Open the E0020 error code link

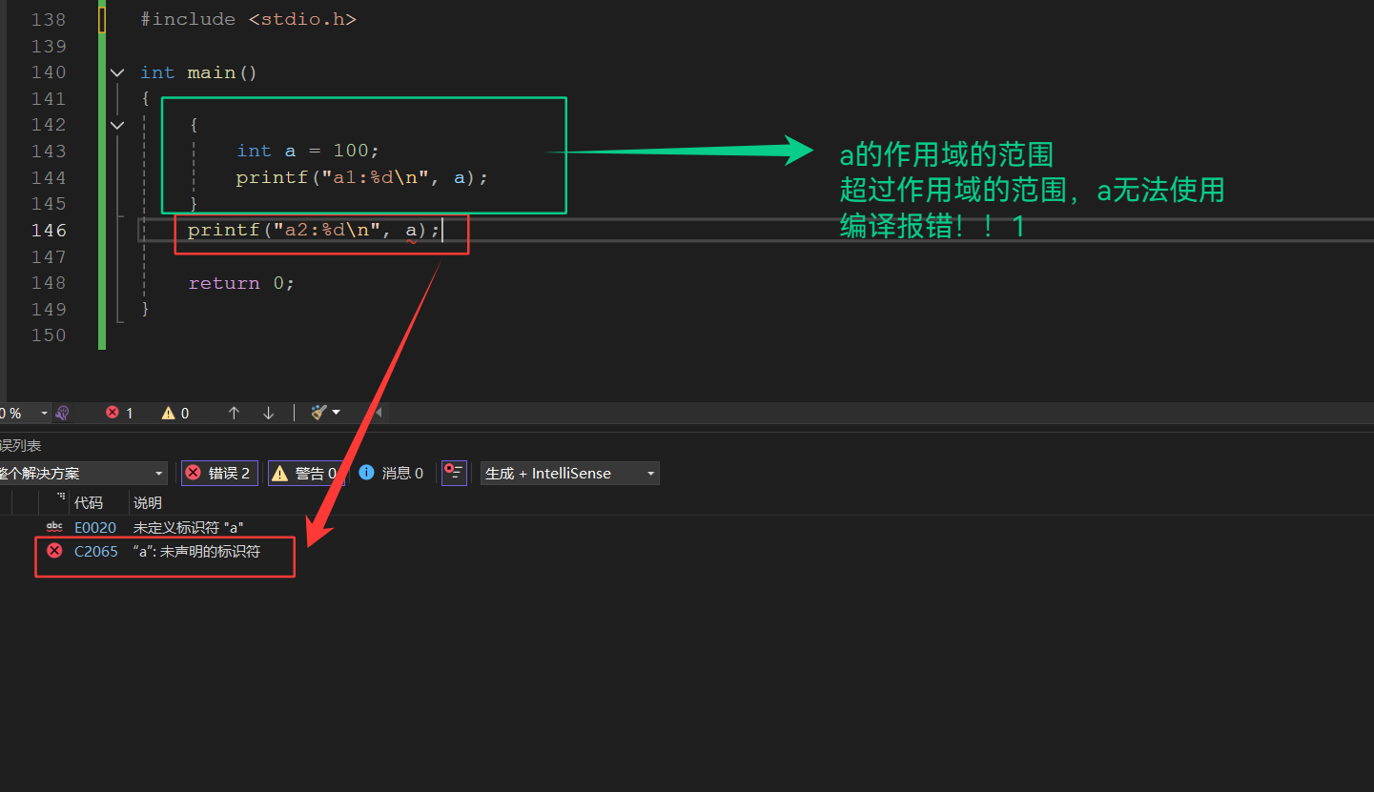(x=95, y=527)
